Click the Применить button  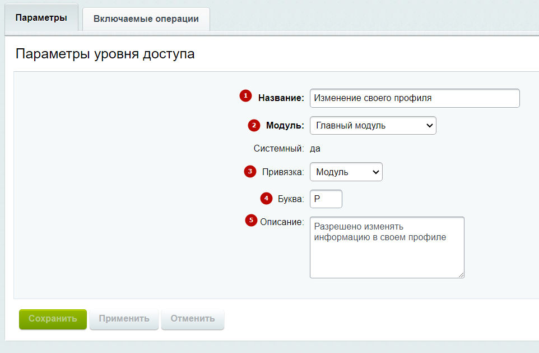[x=124, y=319]
